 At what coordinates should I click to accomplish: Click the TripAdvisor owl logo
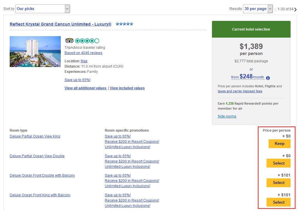click(69, 41)
